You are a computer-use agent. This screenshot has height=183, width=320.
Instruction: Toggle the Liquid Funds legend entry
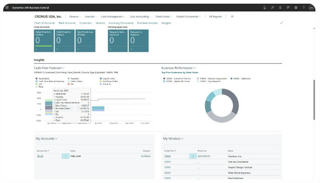tap(107, 78)
